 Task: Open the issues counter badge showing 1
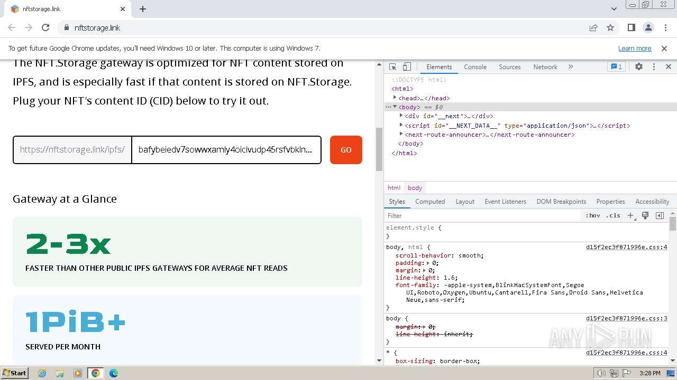pos(616,67)
